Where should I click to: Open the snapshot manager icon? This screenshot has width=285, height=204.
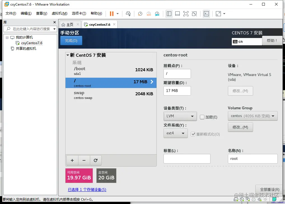pos(157,14)
